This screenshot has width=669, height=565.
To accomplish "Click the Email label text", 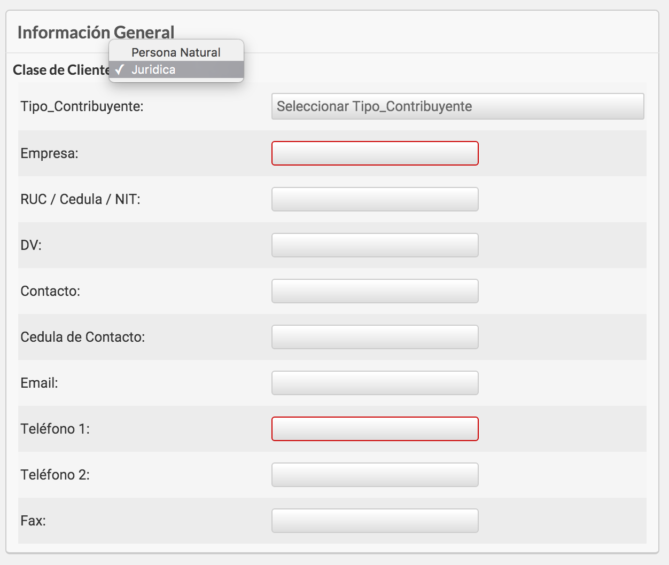I will point(39,383).
